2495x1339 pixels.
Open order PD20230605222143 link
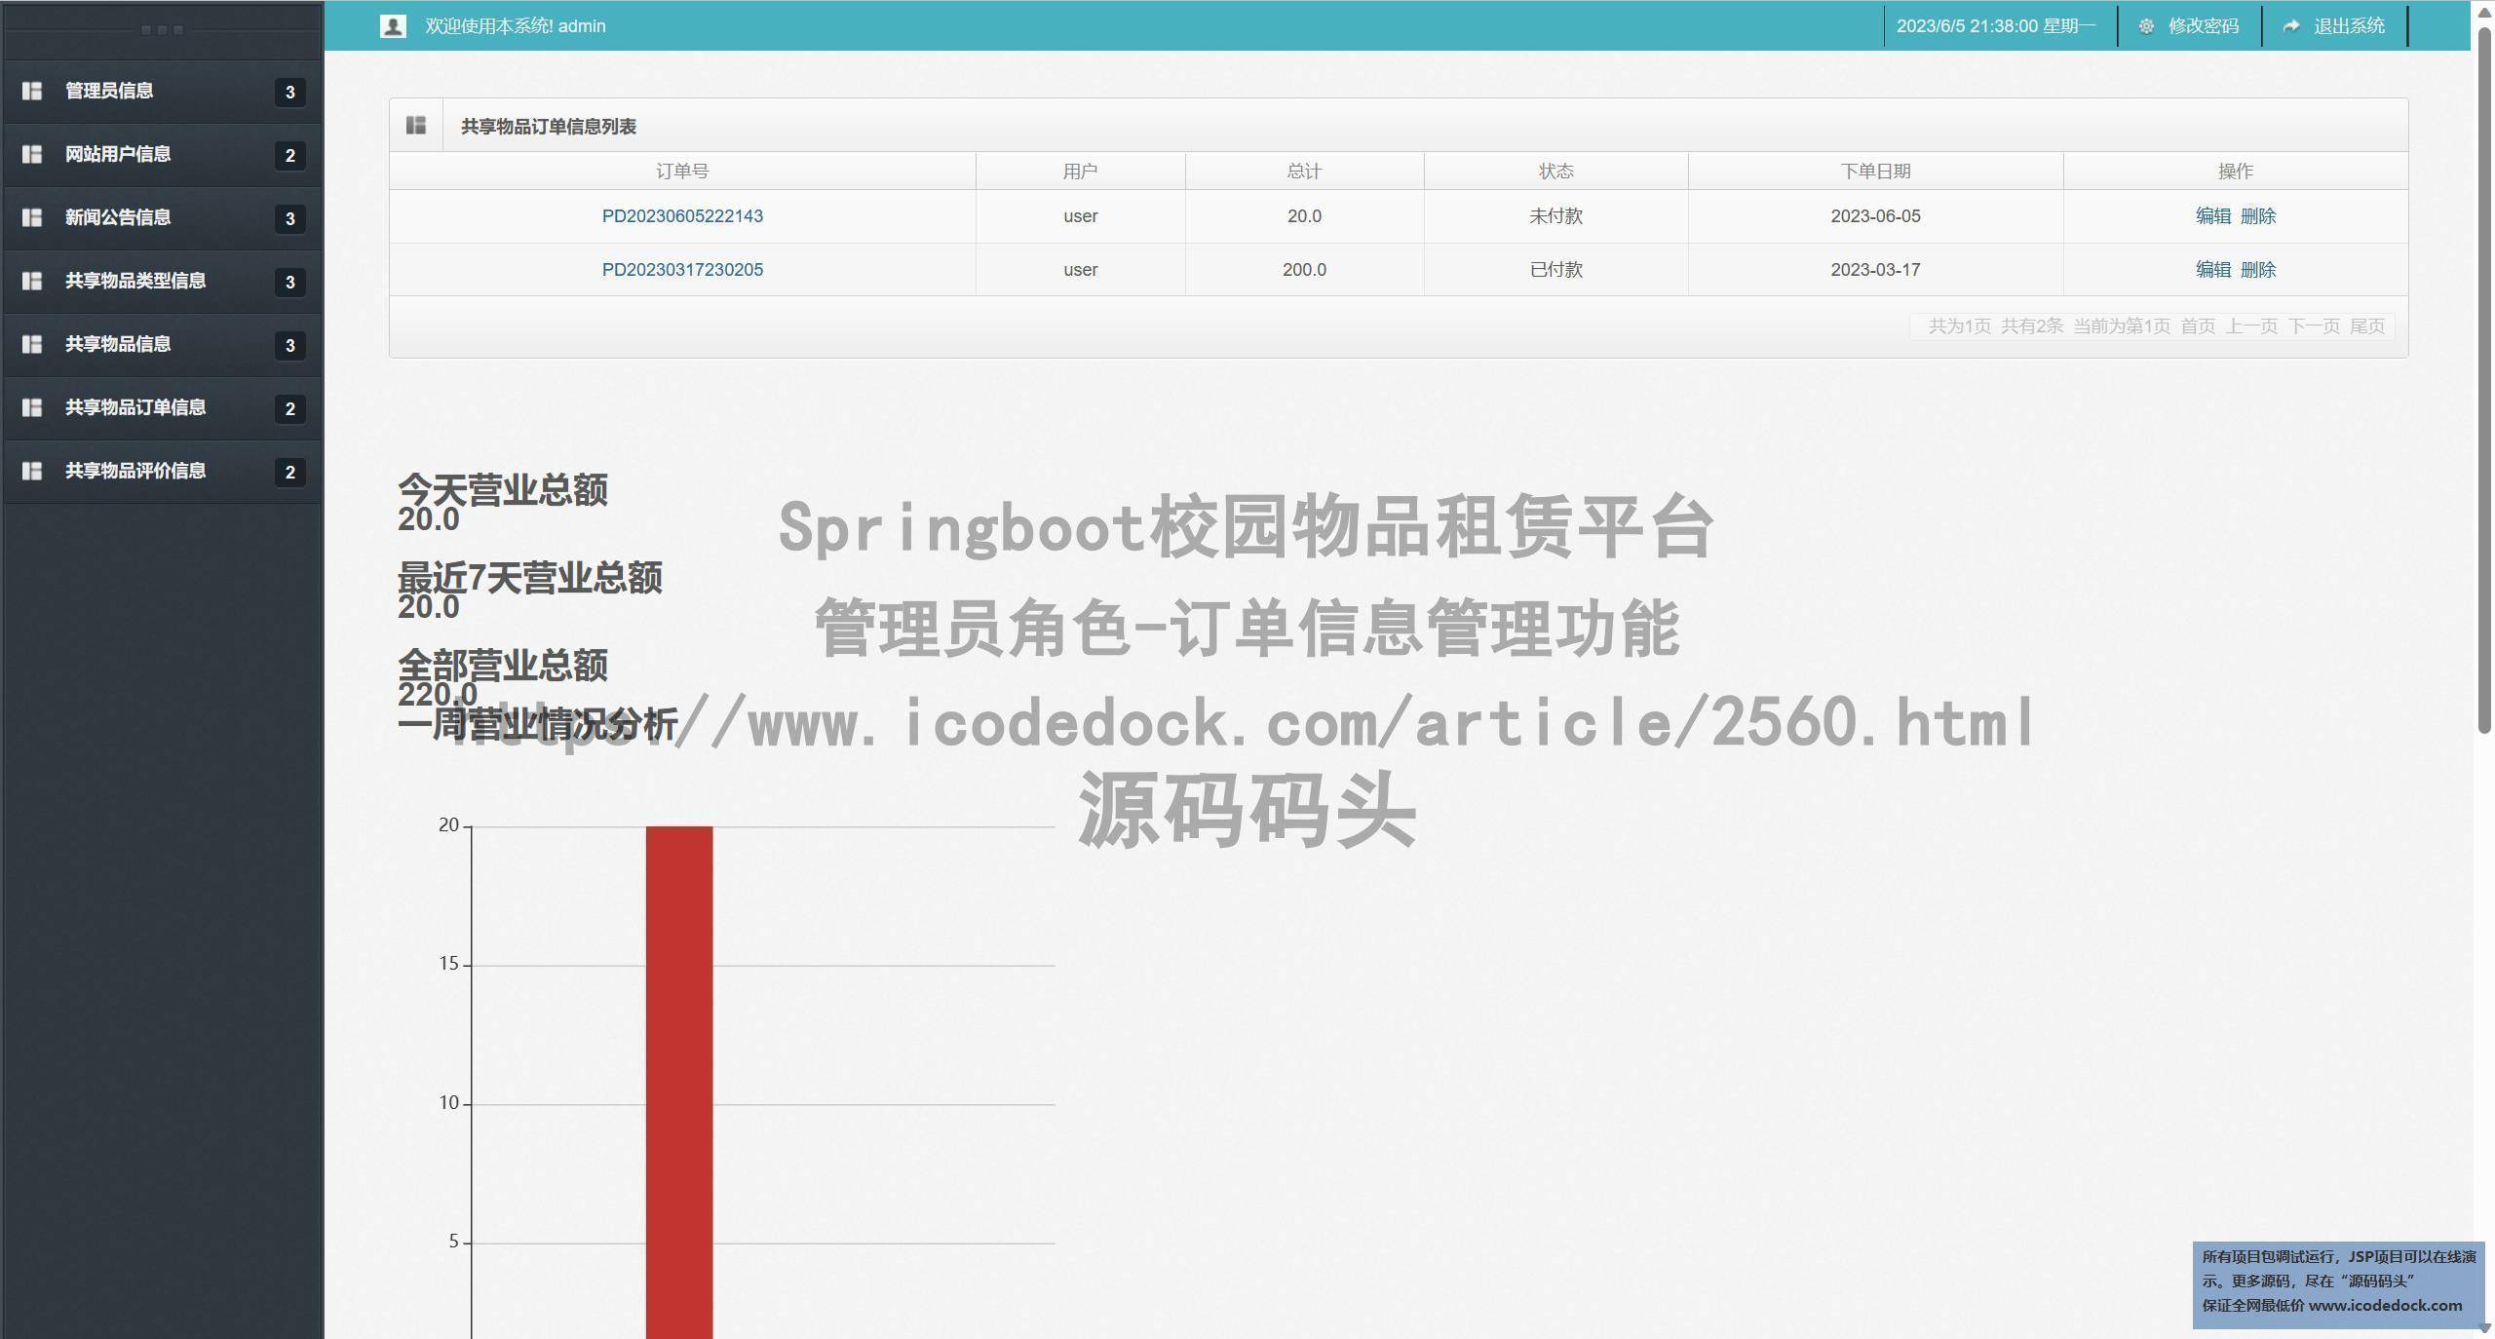682,216
